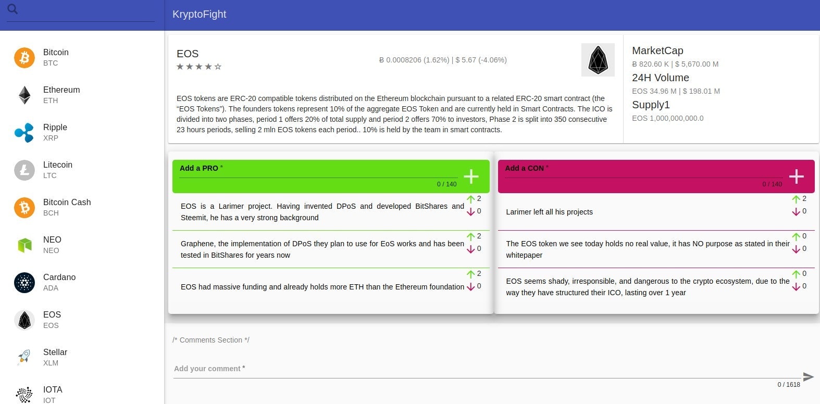The image size is (820, 404).
Task: Click the MarketCap heading
Action: tap(657, 51)
